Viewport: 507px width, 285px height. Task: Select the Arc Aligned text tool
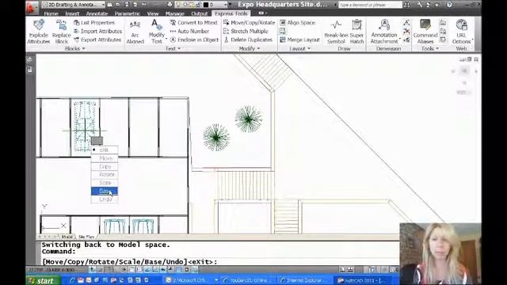tap(135, 32)
